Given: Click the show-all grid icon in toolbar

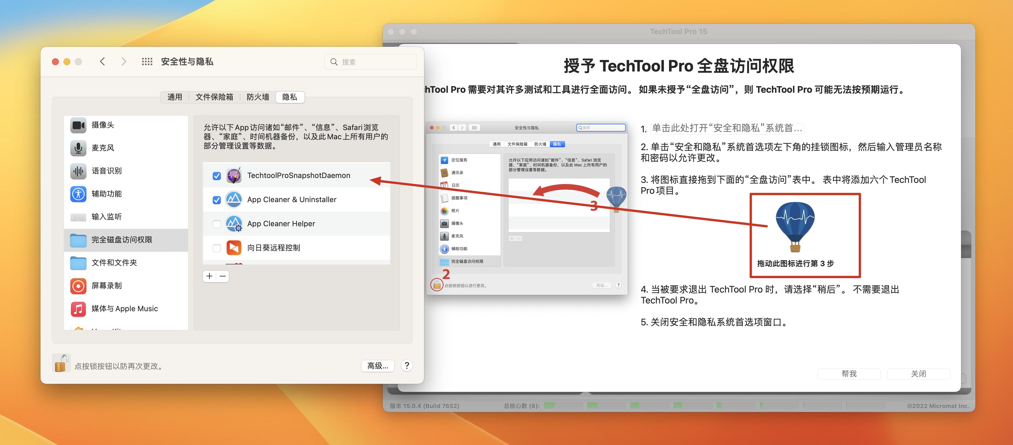Looking at the screenshot, I should 147,62.
